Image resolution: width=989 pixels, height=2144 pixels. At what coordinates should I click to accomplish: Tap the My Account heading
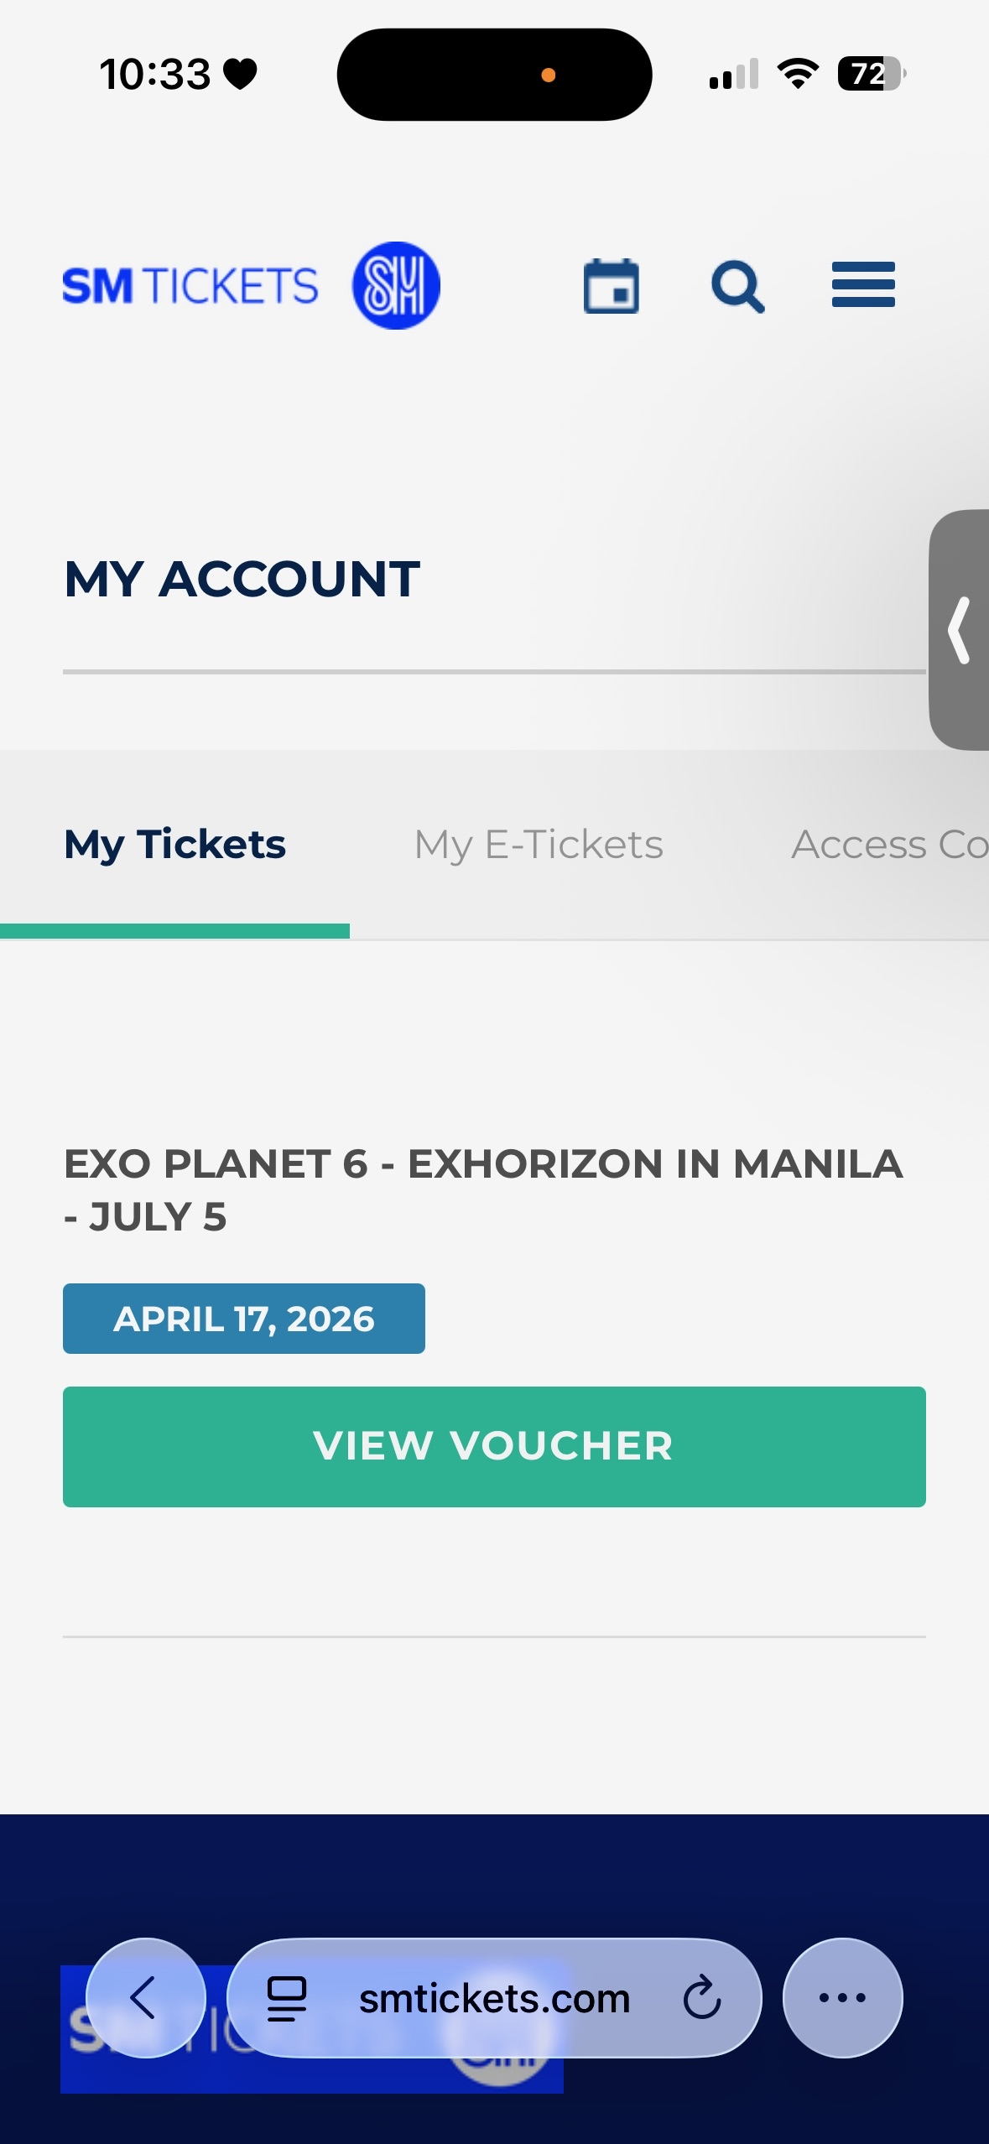point(242,579)
